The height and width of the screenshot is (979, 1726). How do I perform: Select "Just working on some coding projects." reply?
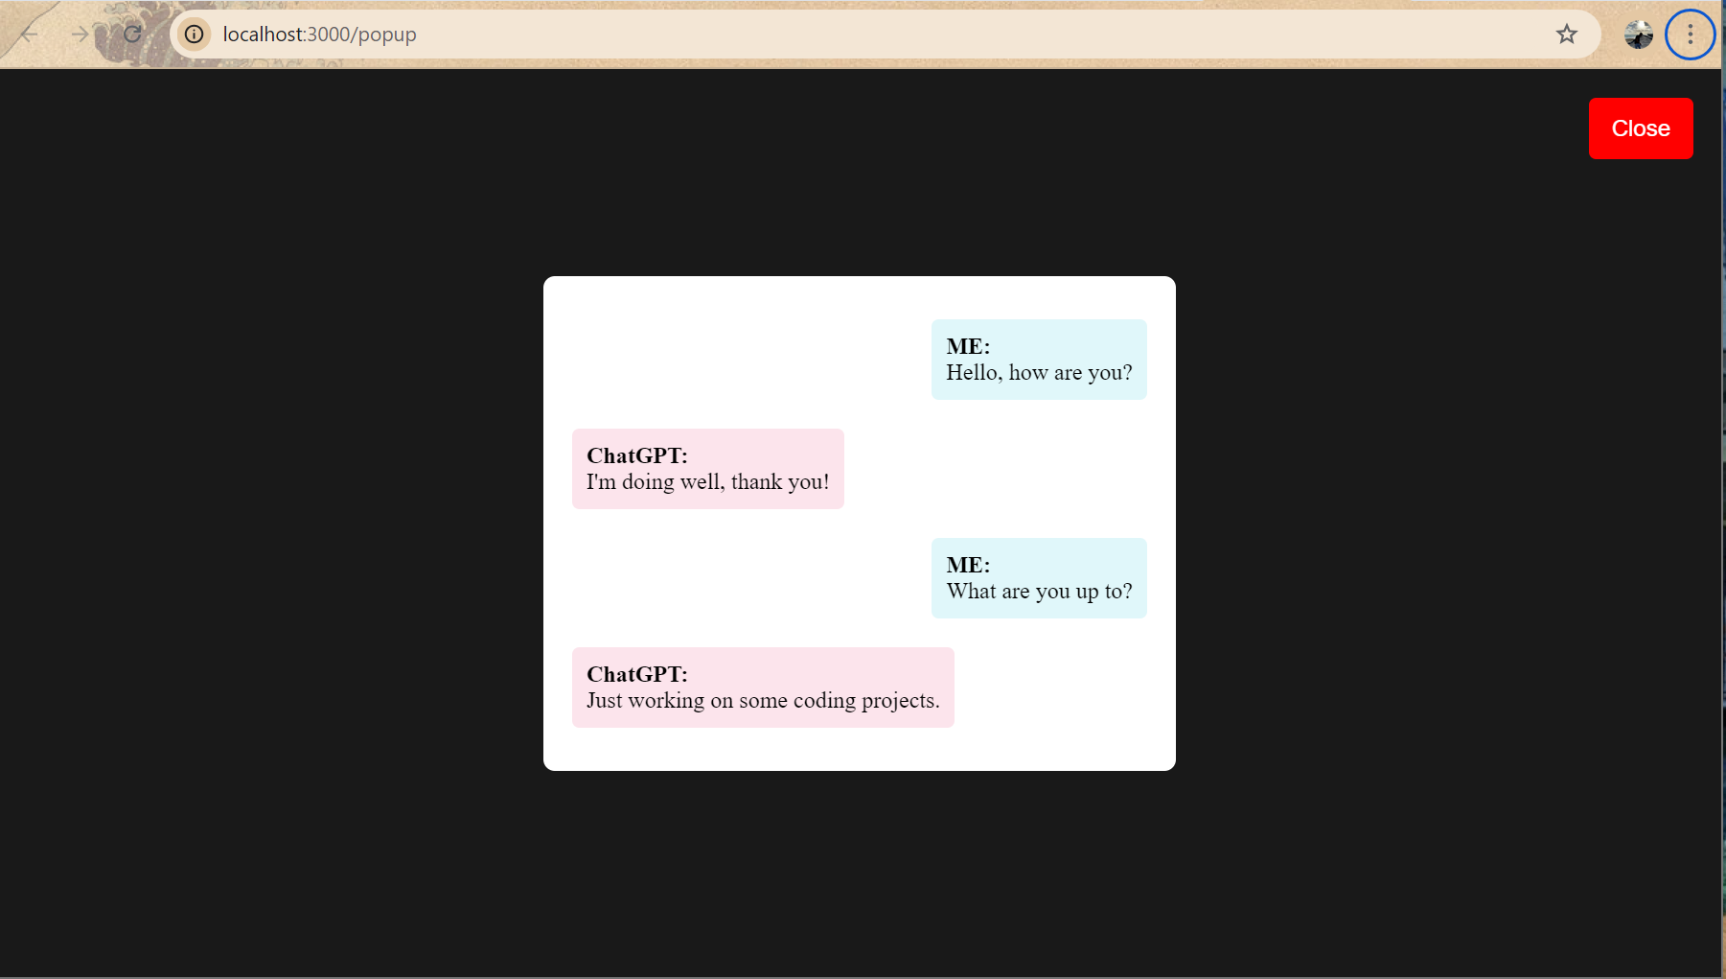click(x=763, y=701)
